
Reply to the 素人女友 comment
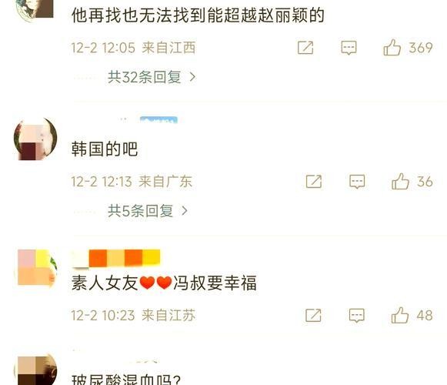(x=357, y=316)
